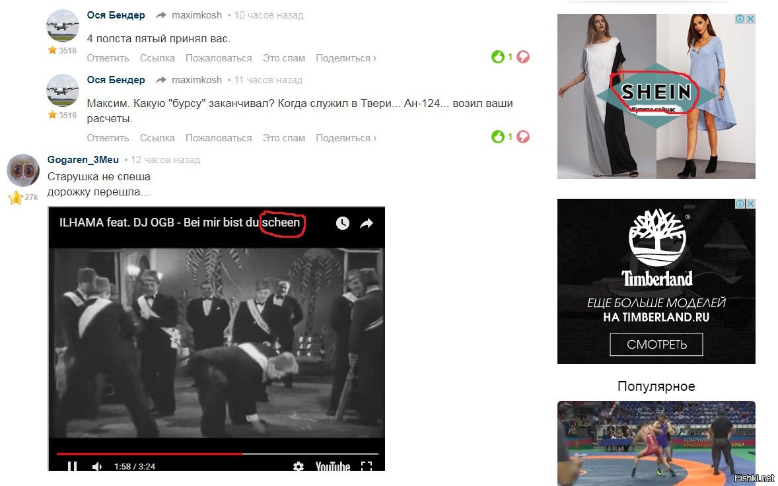Click the black-and-white video frame
The image size is (778, 486).
pos(217,343)
